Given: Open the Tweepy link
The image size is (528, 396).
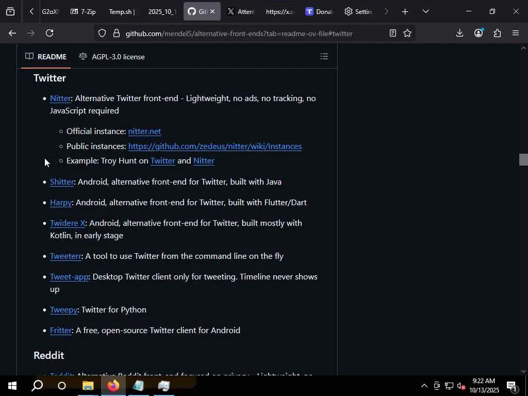Looking at the screenshot, I should pyautogui.click(x=63, y=309).
